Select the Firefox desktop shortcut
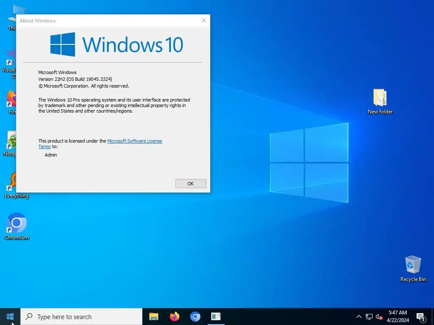 11,102
